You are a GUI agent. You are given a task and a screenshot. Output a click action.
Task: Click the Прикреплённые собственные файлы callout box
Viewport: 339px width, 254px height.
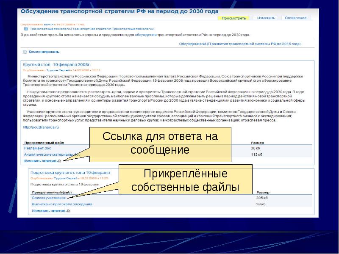coord(185,181)
